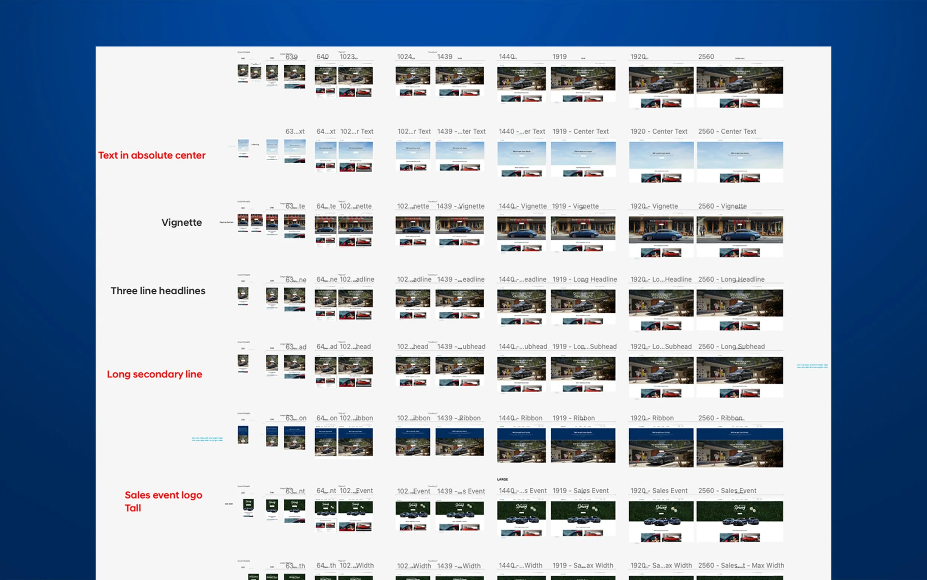Select the 'Three line headlines' row label
This screenshot has height=580, width=927.
(x=158, y=291)
